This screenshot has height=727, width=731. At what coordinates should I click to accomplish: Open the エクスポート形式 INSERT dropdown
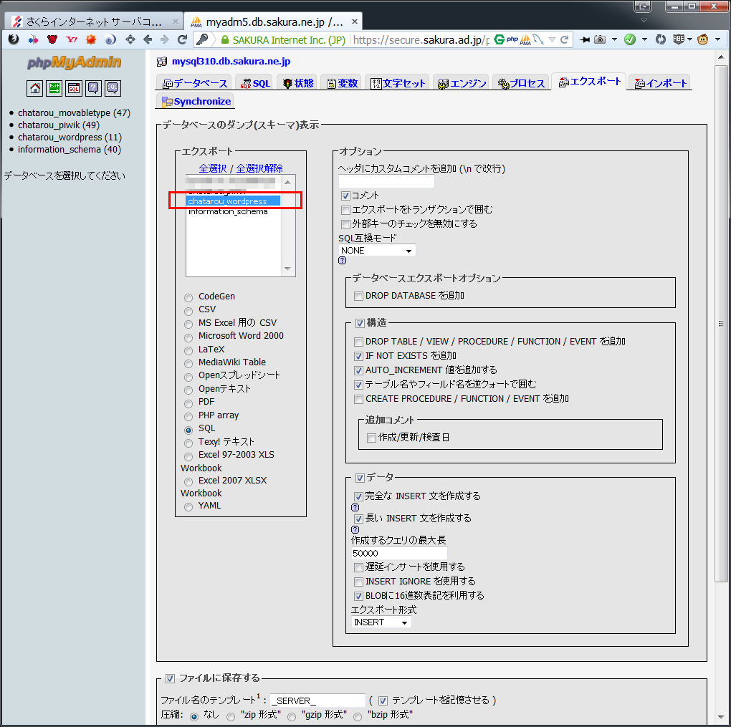click(x=381, y=622)
